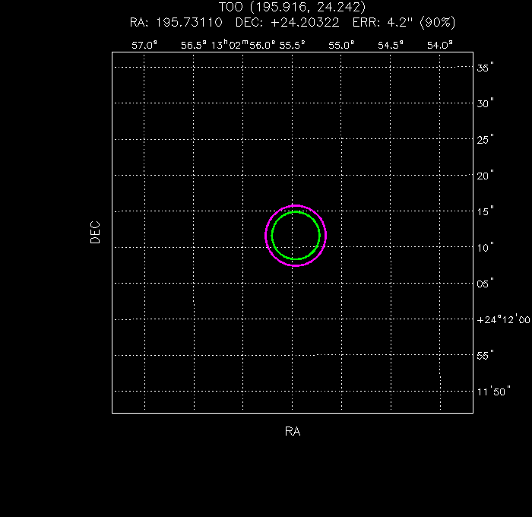Click the 55.5s RA tick label
Viewport: 532px width, 517px height.
coord(292,45)
